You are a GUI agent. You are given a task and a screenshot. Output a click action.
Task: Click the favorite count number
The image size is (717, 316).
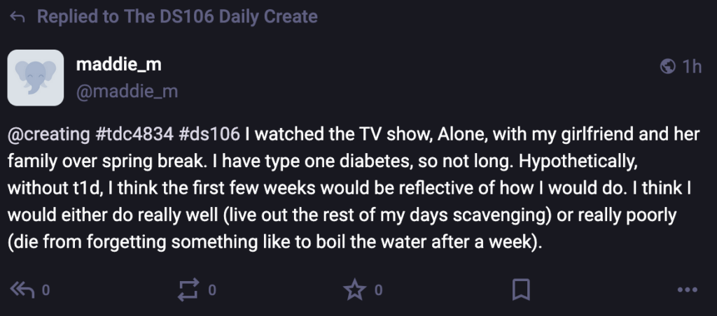point(379,290)
